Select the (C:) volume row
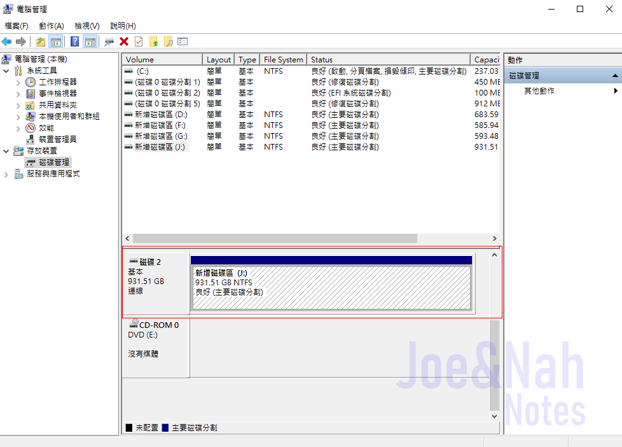This screenshot has width=622, height=447. [x=312, y=71]
